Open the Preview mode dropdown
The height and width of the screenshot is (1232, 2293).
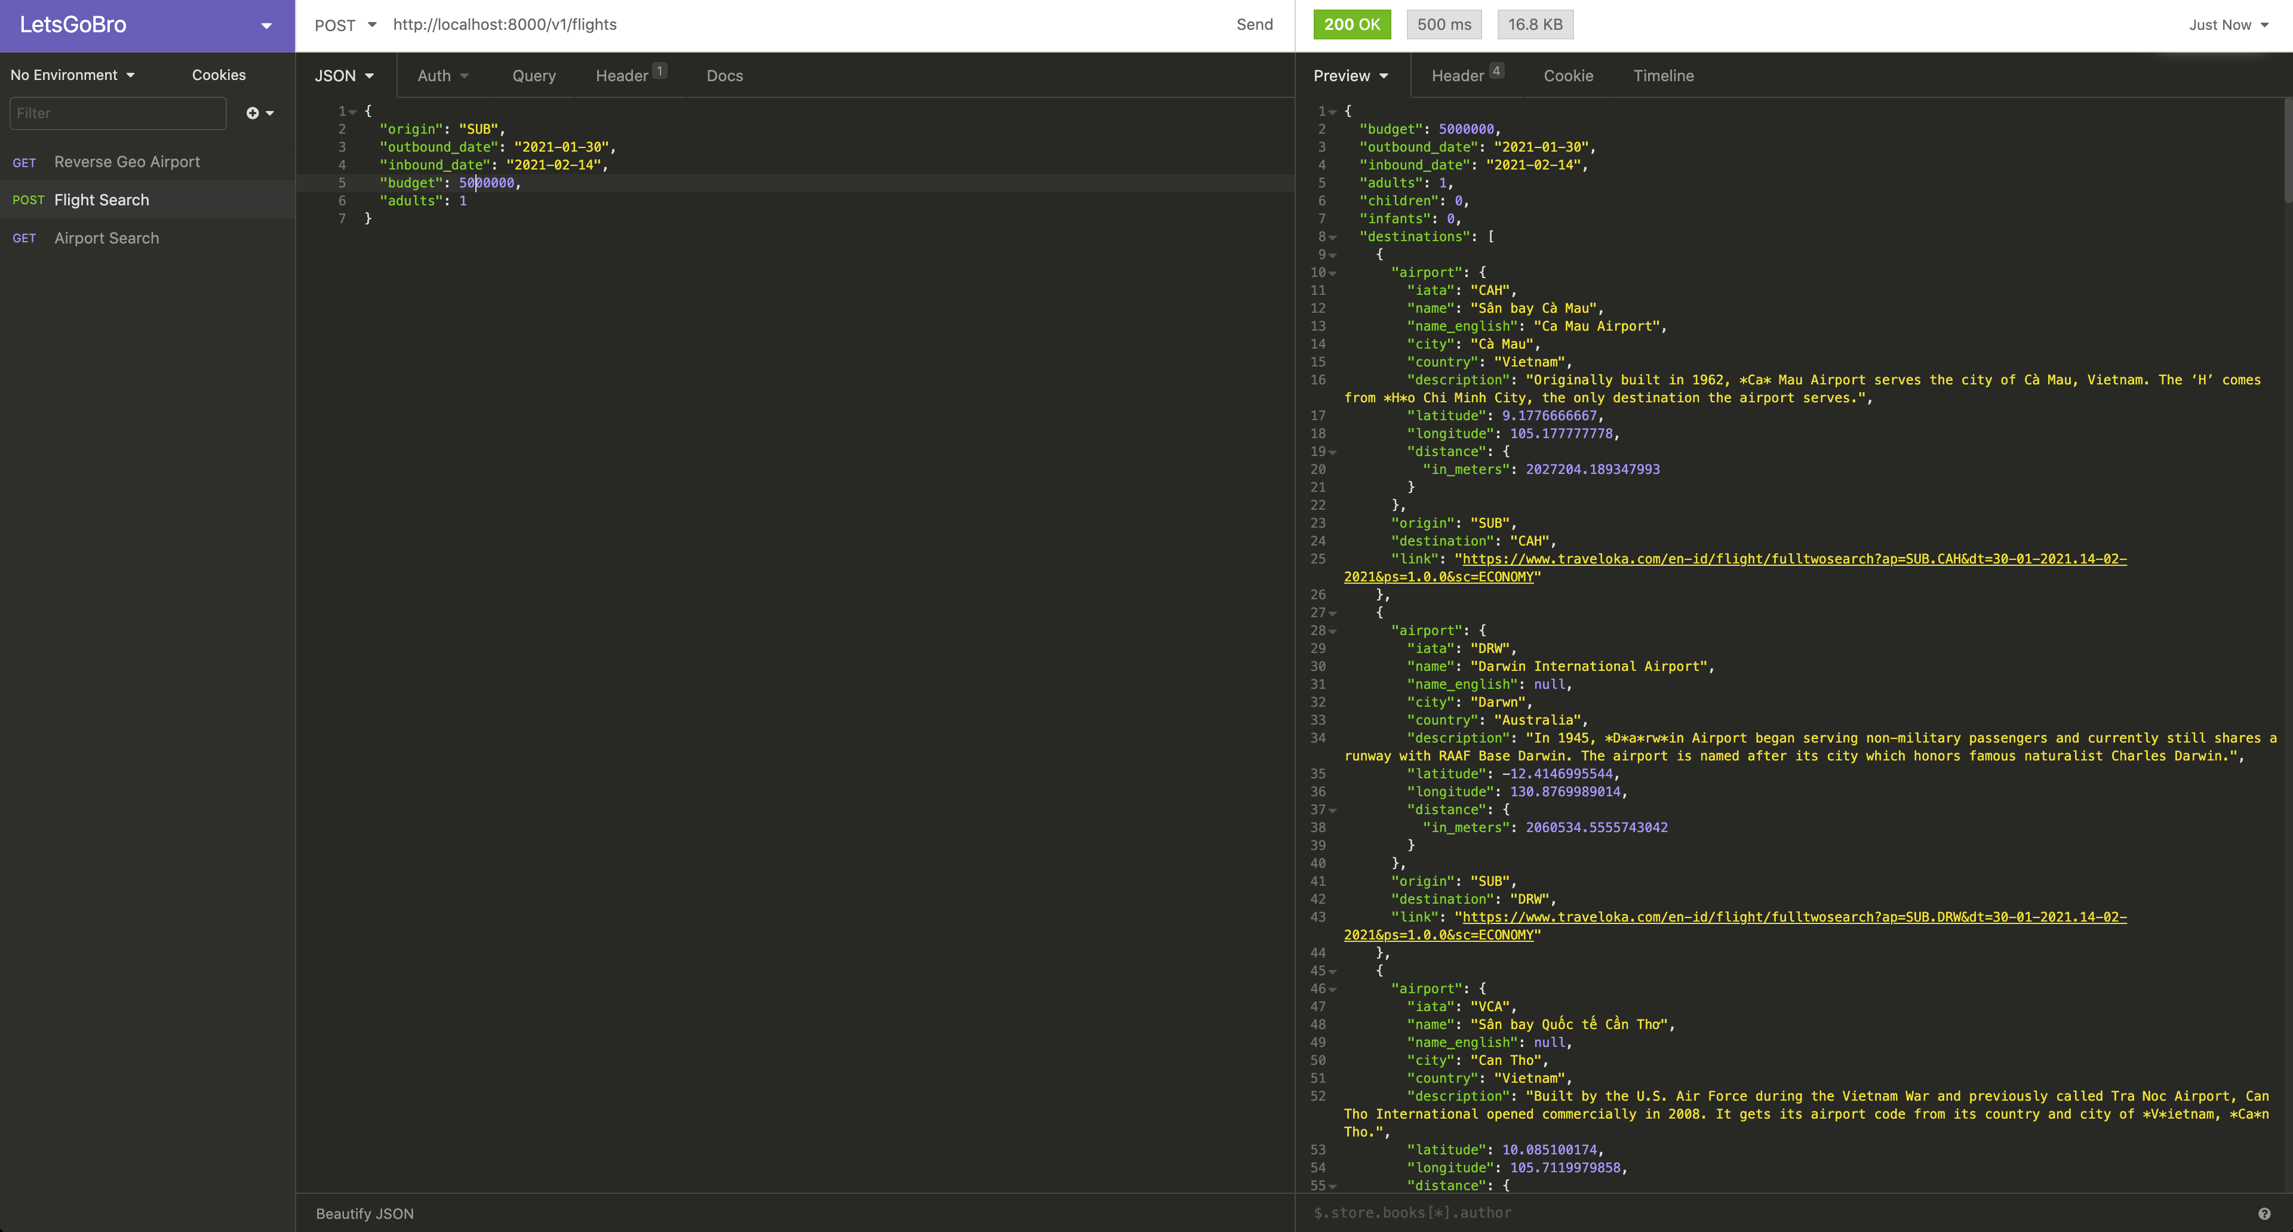click(1350, 76)
